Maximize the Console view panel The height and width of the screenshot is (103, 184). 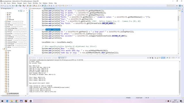[x=179, y=58]
